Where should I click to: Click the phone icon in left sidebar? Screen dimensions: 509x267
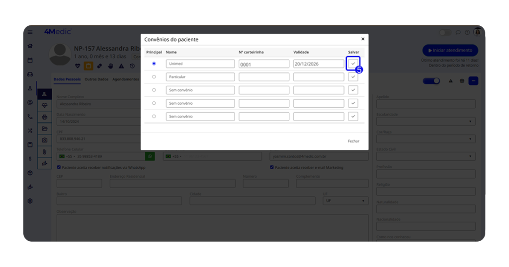(30, 117)
